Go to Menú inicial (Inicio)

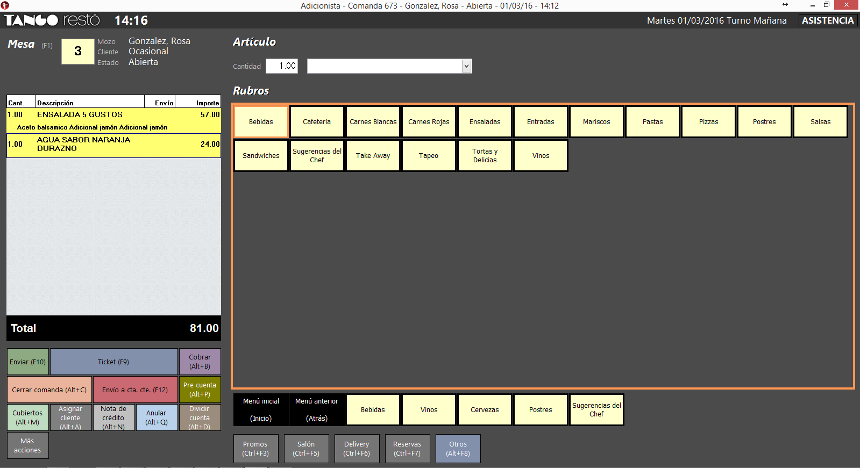261,409
